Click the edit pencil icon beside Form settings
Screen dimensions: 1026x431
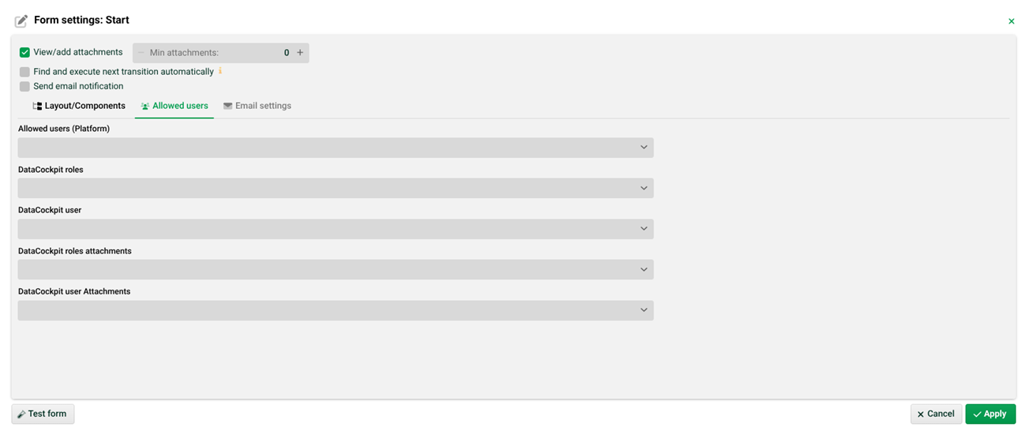(x=21, y=21)
